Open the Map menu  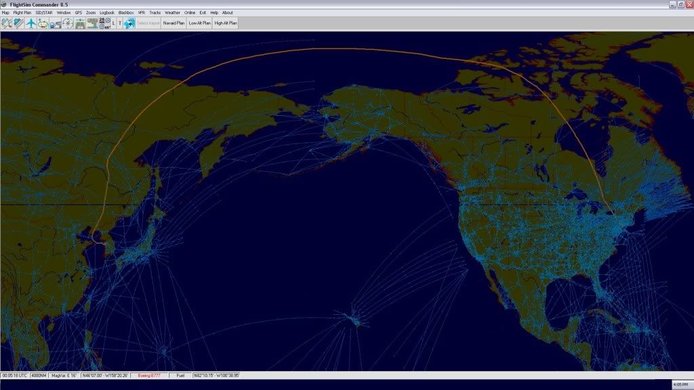(x=5, y=13)
